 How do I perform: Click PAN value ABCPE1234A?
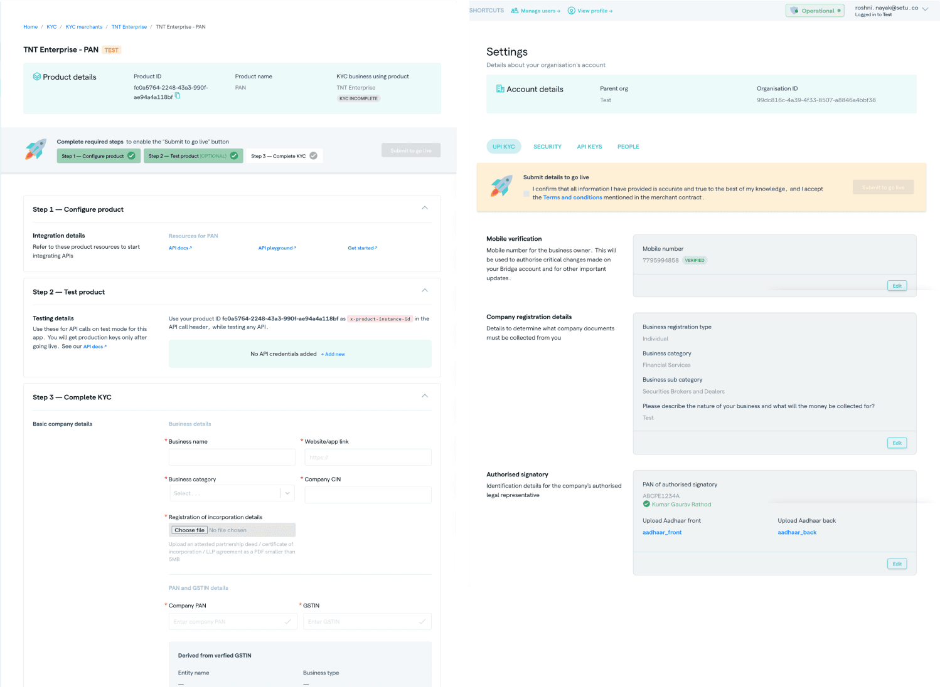tap(661, 496)
